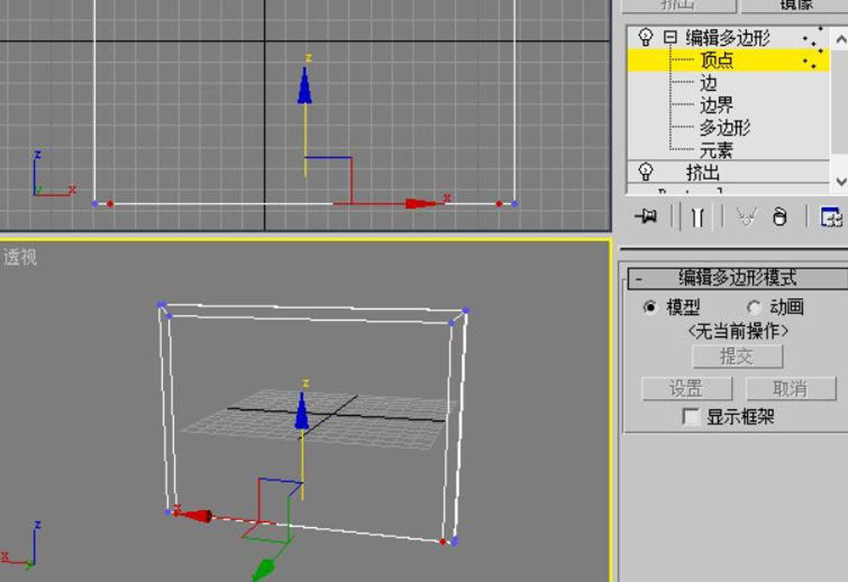Remove the modifier using the trash icon

780,216
